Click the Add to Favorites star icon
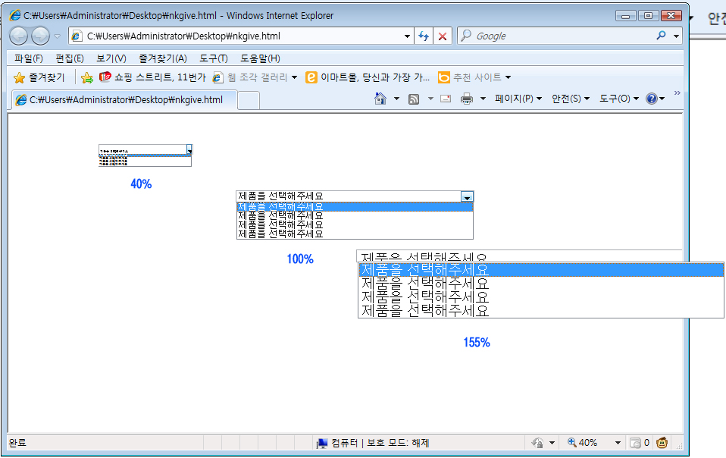The height and width of the screenshot is (458, 726). (87, 77)
